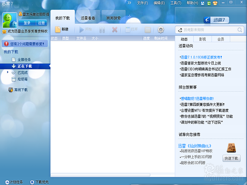Select the 影视 tab in right panel
Image resolution: width=247 pixels, height=185 pixels.
[x=202, y=39]
